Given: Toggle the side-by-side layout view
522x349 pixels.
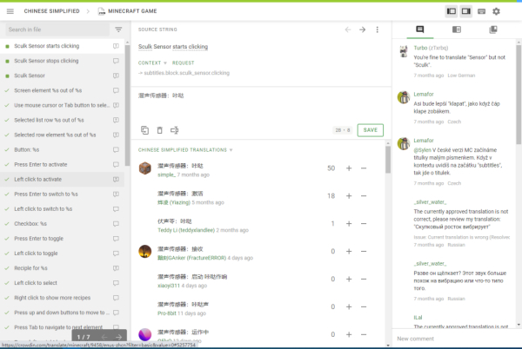Looking at the screenshot, I should click(x=451, y=11).
